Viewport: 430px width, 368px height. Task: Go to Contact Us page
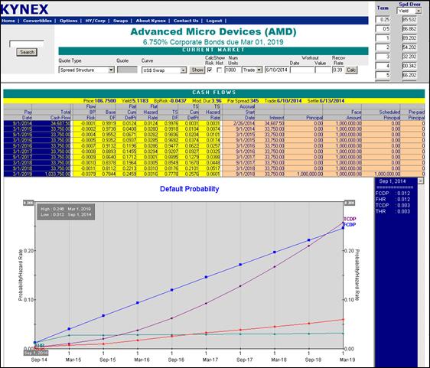pyautogui.click(x=186, y=21)
